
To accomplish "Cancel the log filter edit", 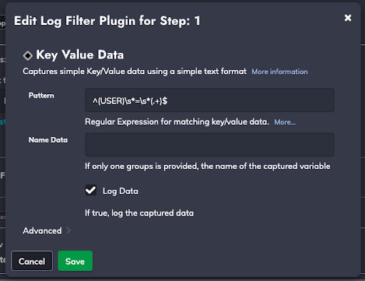I will [x=32, y=261].
